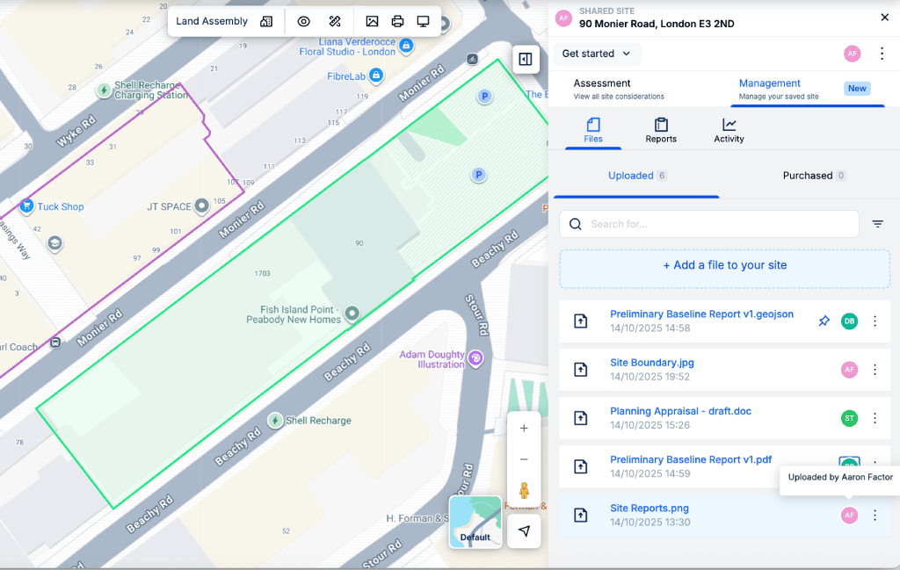Image resolution: width=900 pixels, height=570 pixels.
Task: Collapse the side panel using the panel toggle
Action: [526, 59]
